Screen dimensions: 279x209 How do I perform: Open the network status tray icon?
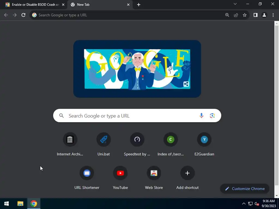(x=250, y=204)
